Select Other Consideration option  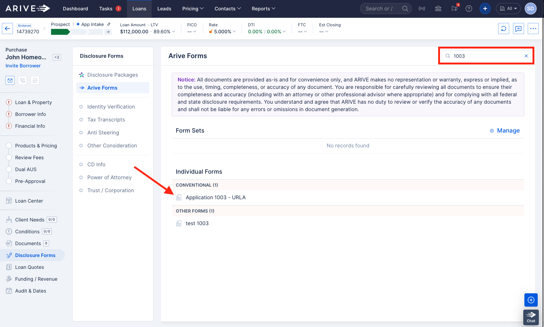(x=112, y=146)
